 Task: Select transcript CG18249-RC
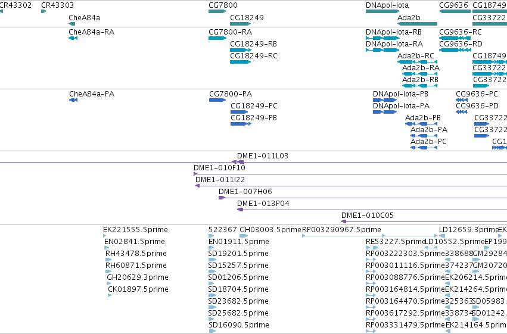pyautogui.click(x=254, y=56)
